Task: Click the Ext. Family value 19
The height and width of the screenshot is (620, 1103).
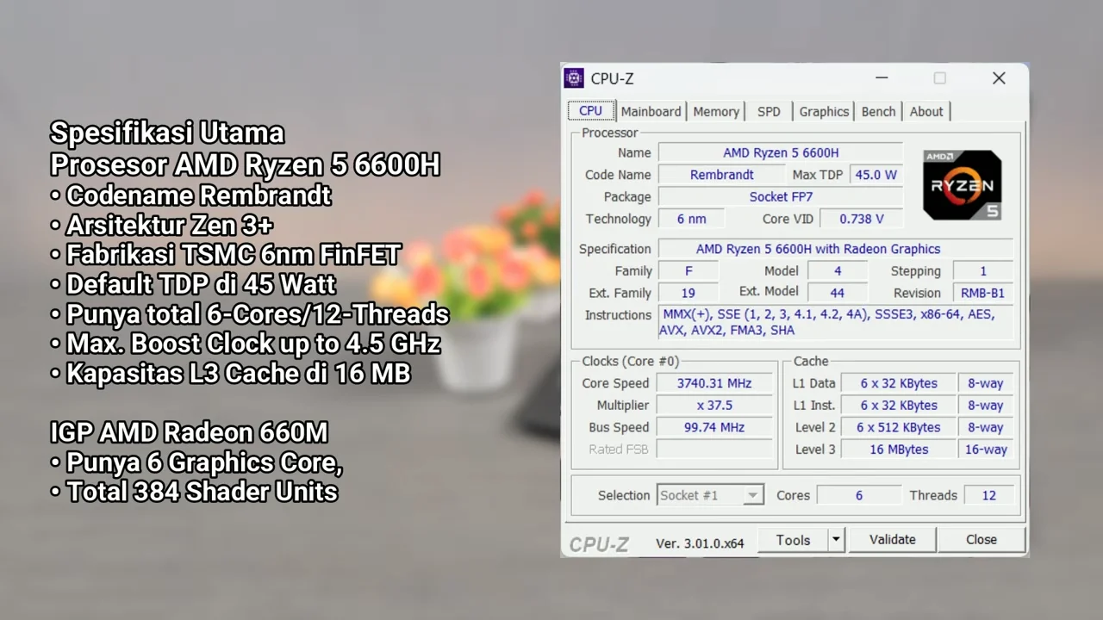Action: 689,294
